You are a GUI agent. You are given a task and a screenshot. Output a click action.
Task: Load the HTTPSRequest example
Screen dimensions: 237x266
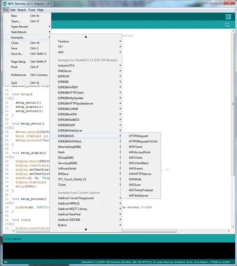click(x=141, y=136)
